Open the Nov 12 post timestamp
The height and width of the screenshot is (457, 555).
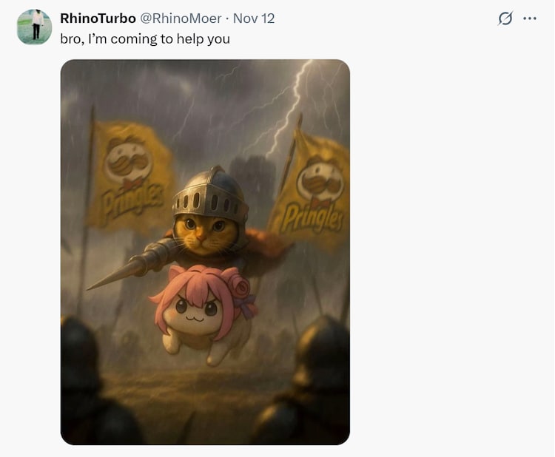(254, 18)
